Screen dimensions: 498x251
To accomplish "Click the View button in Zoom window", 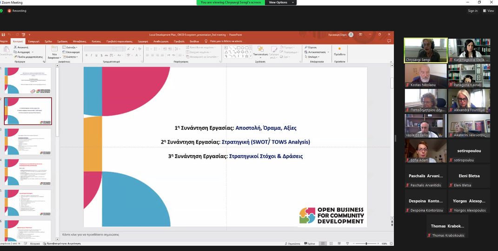I will click(x=488, y=11).
